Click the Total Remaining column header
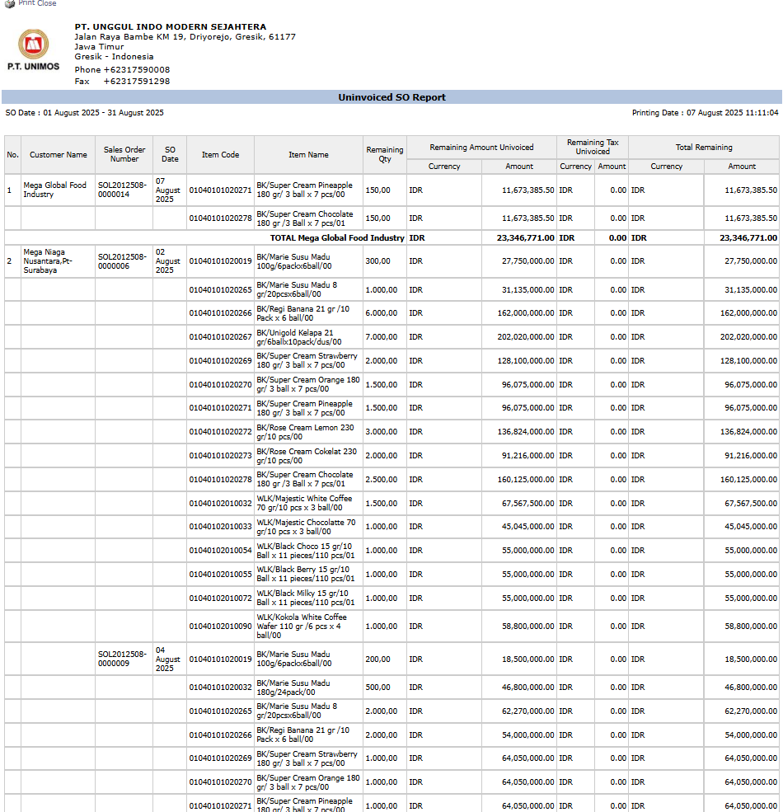The width and height of the screenshot is (783, 812). [x=703, y=148]
